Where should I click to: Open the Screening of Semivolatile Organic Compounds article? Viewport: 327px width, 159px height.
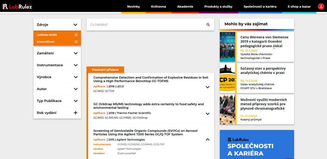(x=145, y=132)
